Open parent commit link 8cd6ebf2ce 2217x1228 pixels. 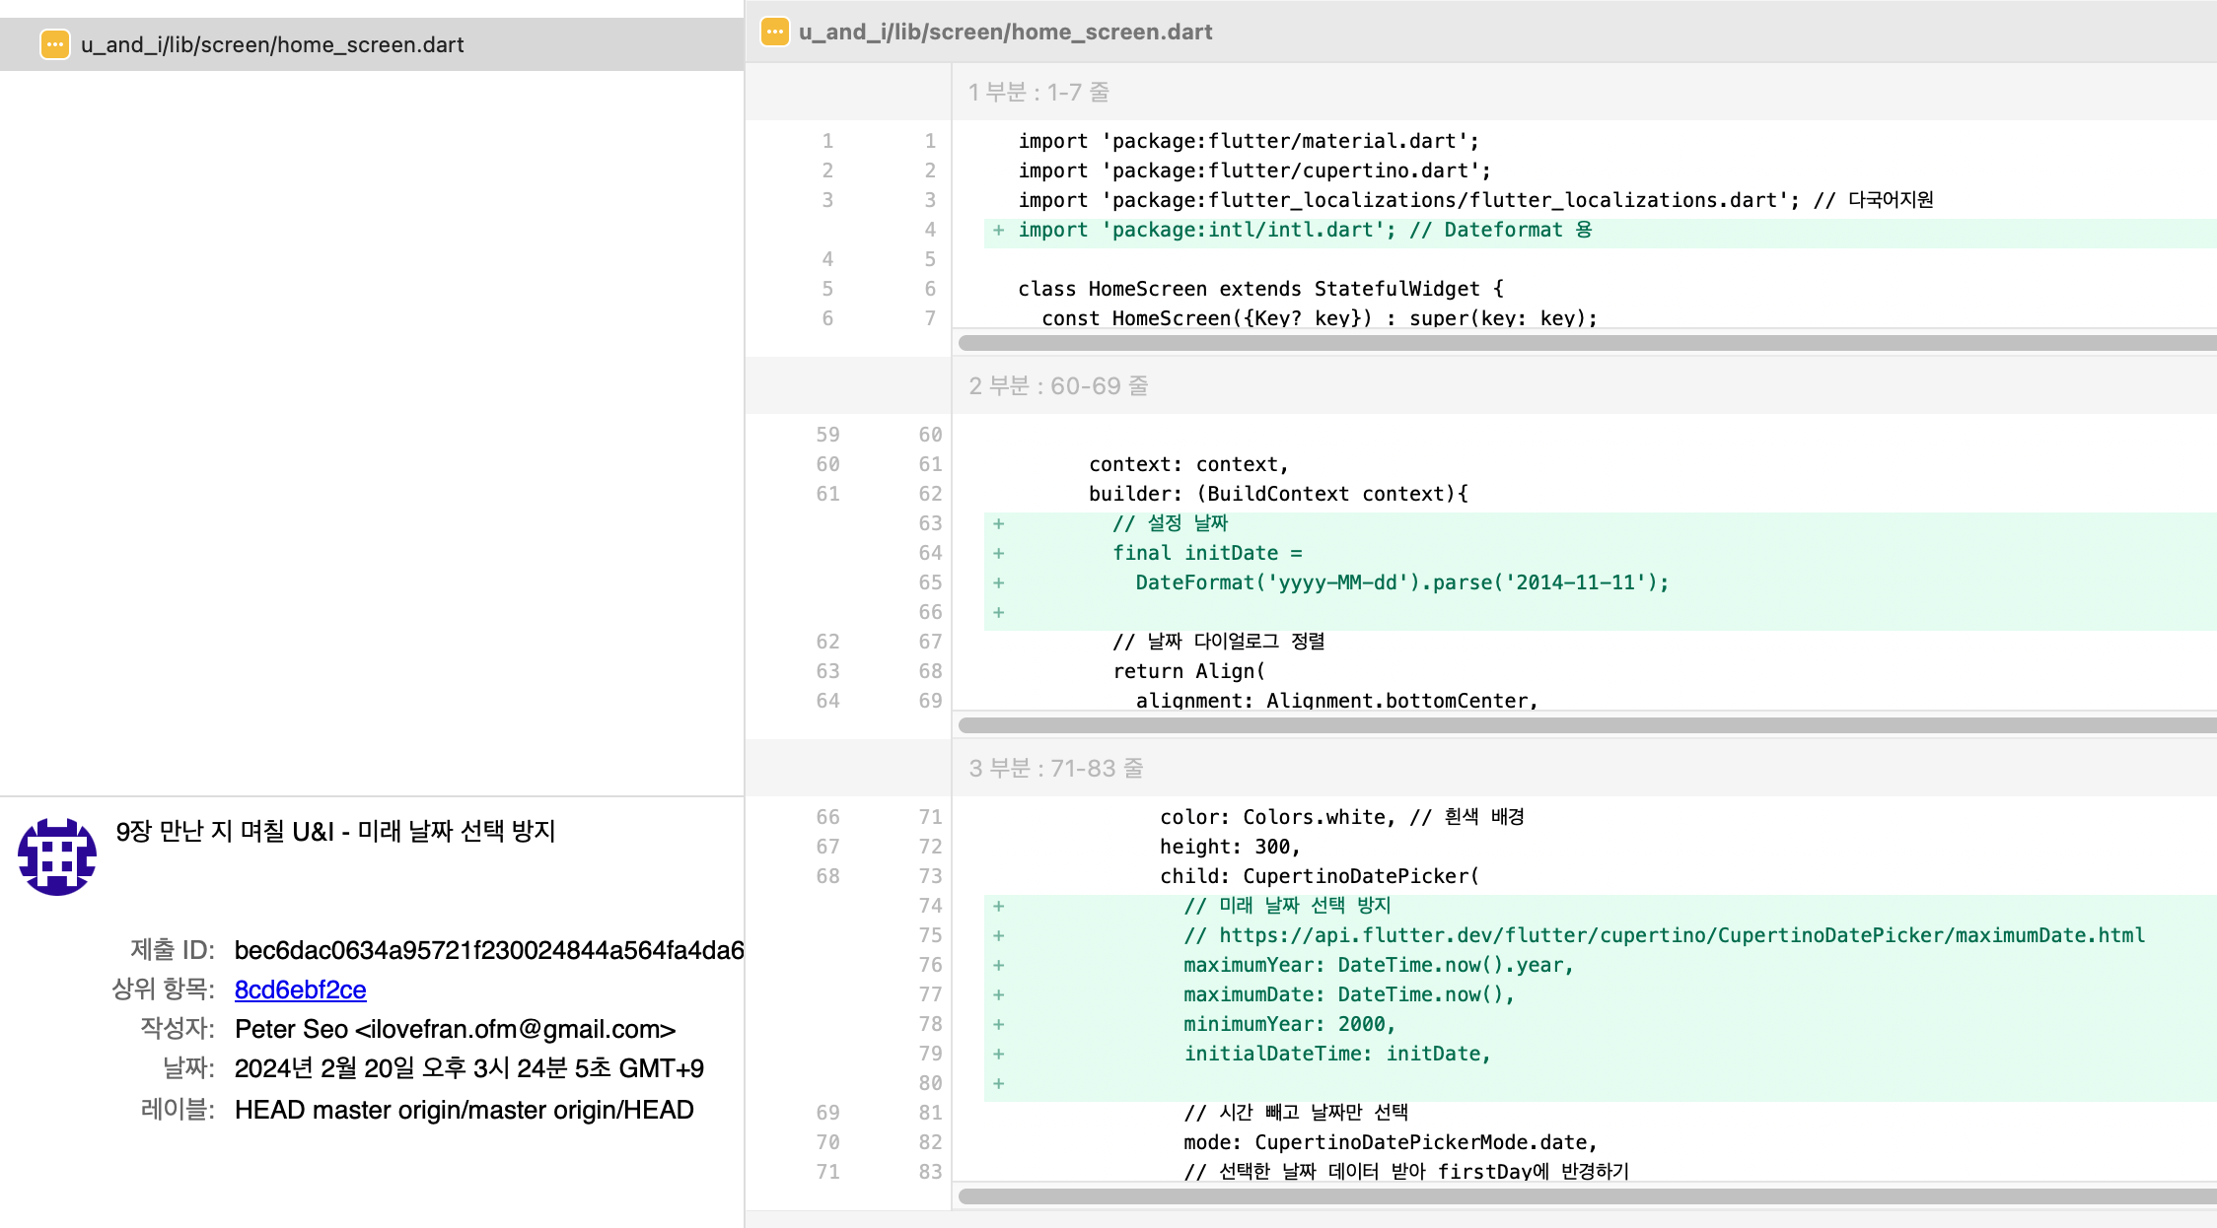pos(300,989)
